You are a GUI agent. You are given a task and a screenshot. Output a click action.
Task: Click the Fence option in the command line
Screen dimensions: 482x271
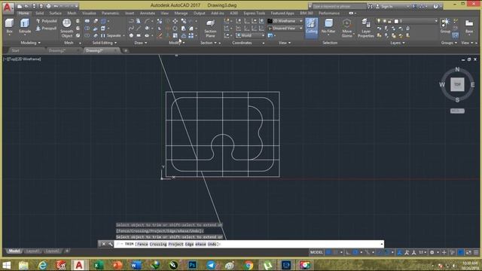point(142,244)
